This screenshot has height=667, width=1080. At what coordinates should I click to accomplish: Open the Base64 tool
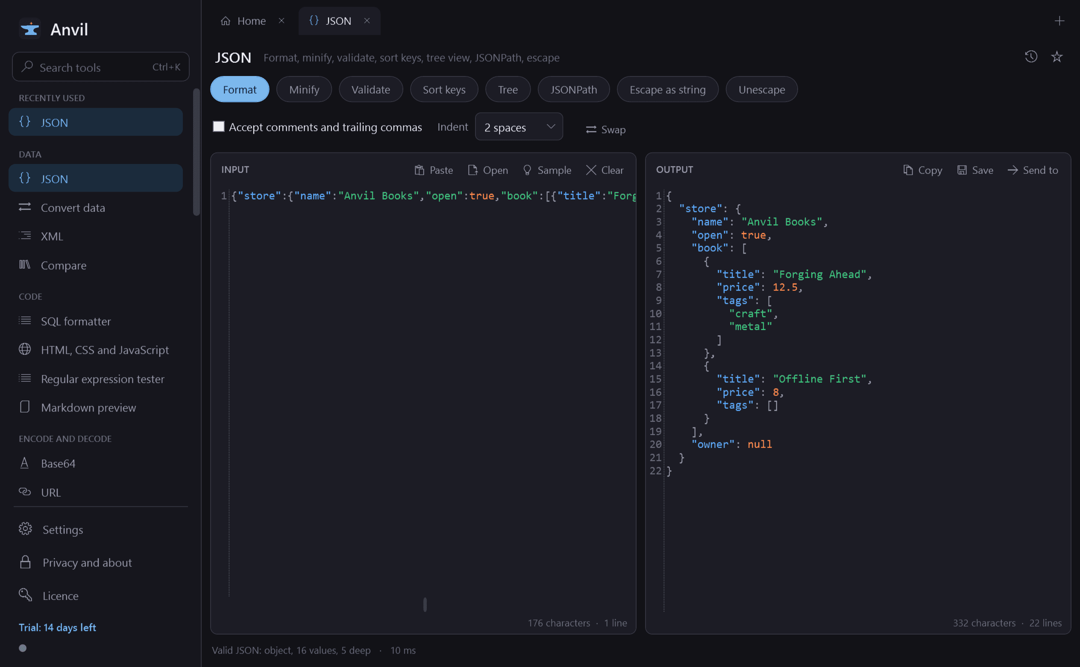coord(96,463)
